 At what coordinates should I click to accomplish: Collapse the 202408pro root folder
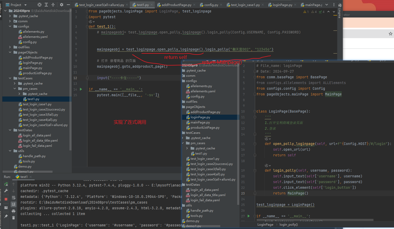6,11
